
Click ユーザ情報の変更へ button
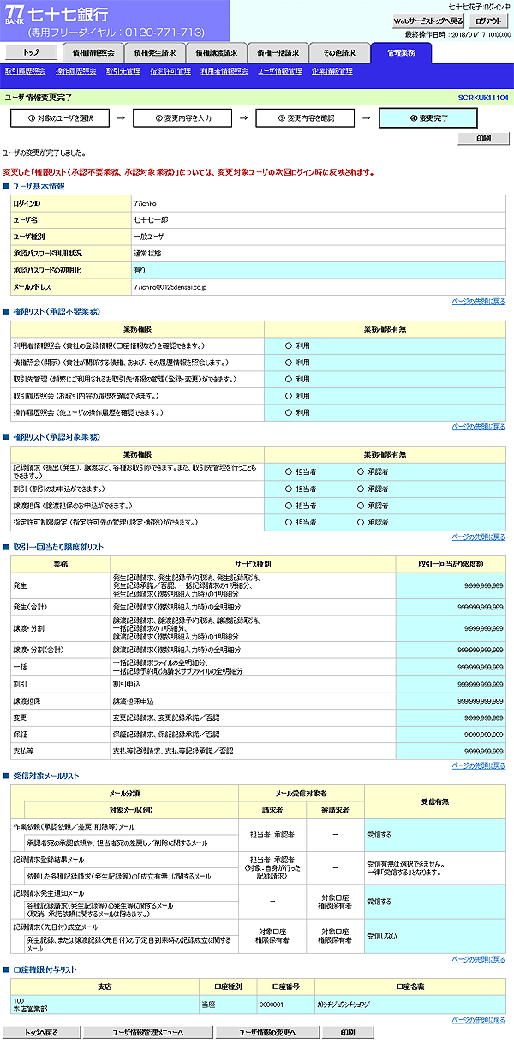[268, 1032]
